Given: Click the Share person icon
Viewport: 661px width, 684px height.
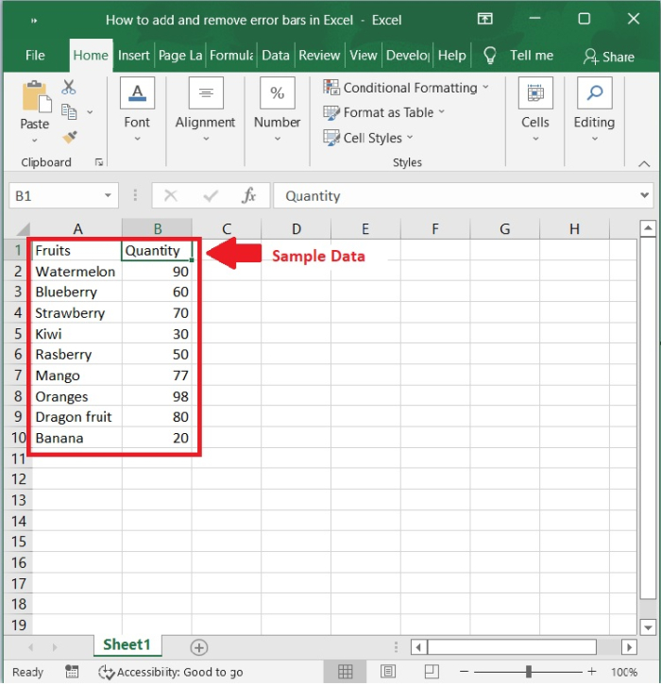Looking at the screenshot, I should (590, 57).
